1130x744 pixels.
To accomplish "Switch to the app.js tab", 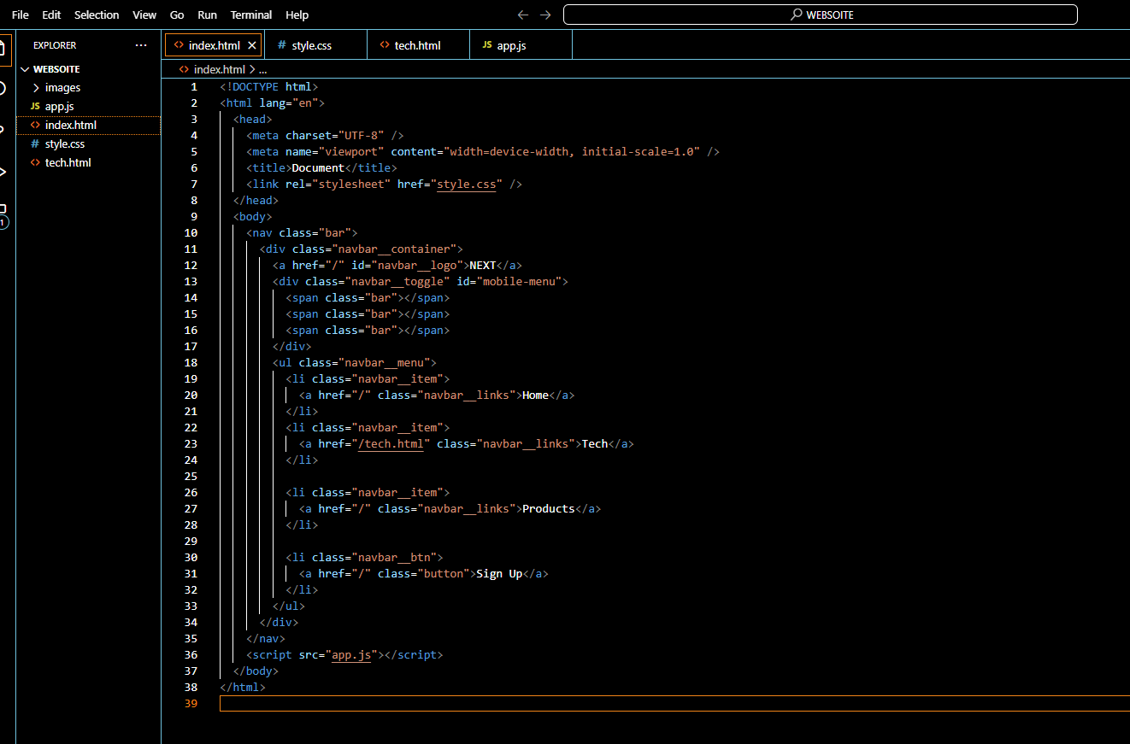I will click(511, 45).
